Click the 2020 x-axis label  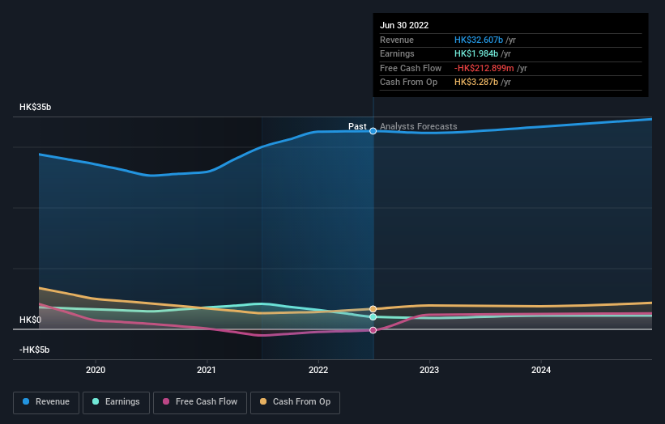point(96,371)
